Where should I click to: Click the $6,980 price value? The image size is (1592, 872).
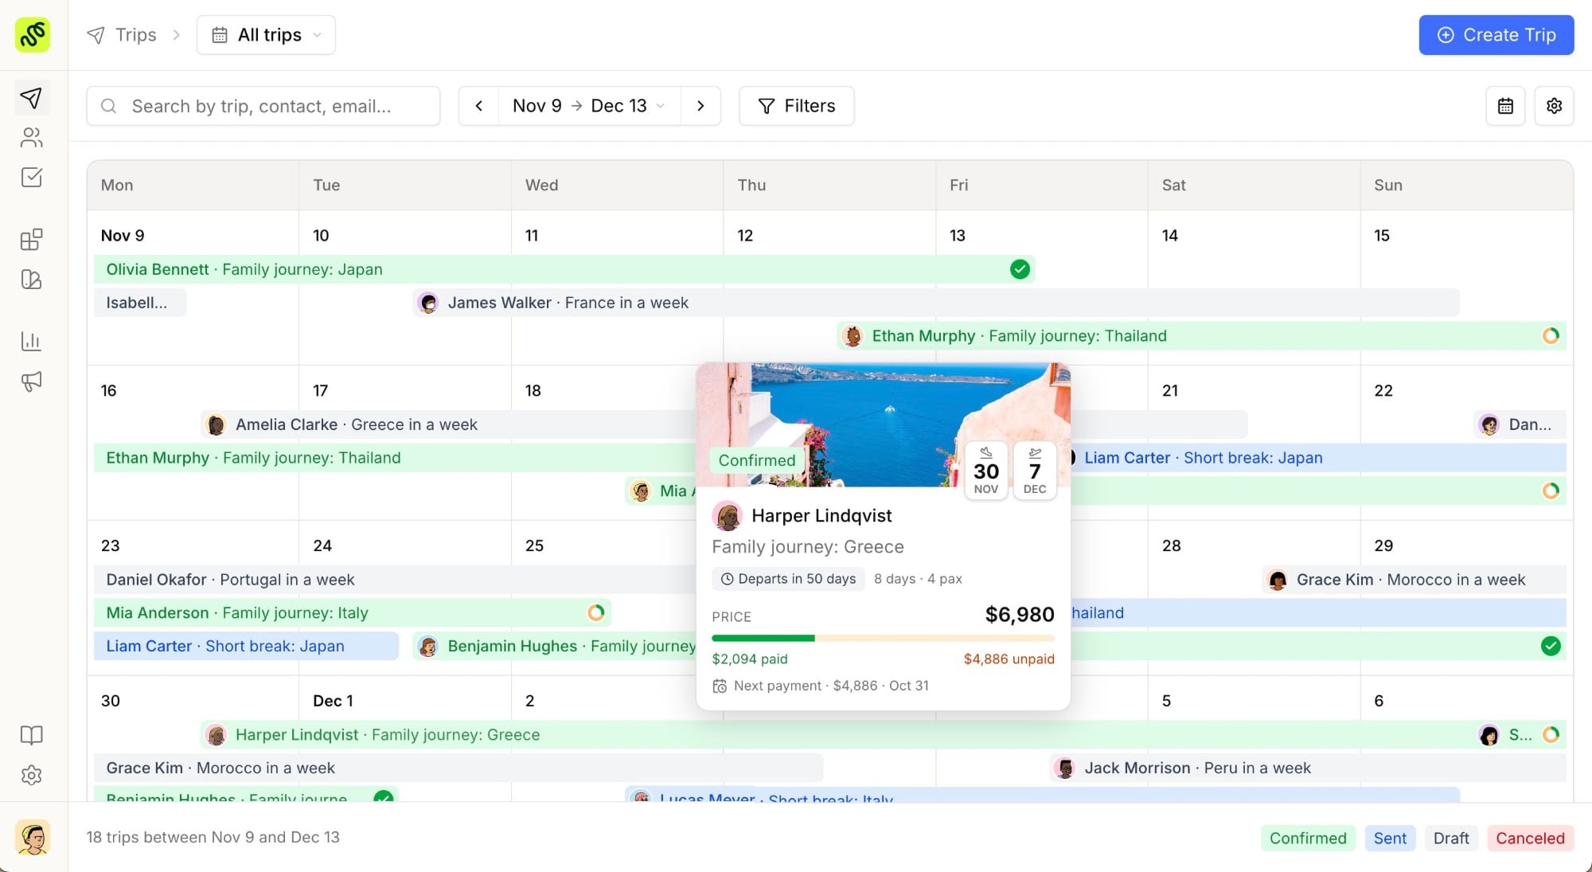[1020, 615]
